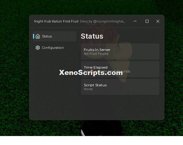Close the Night Hub window
The image size is (183, 145).
tap(158, 21)
